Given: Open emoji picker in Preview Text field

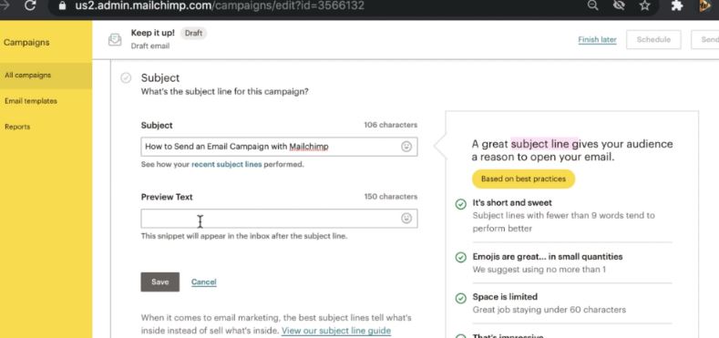Looking at the screenshot, I should click(406, 219).
